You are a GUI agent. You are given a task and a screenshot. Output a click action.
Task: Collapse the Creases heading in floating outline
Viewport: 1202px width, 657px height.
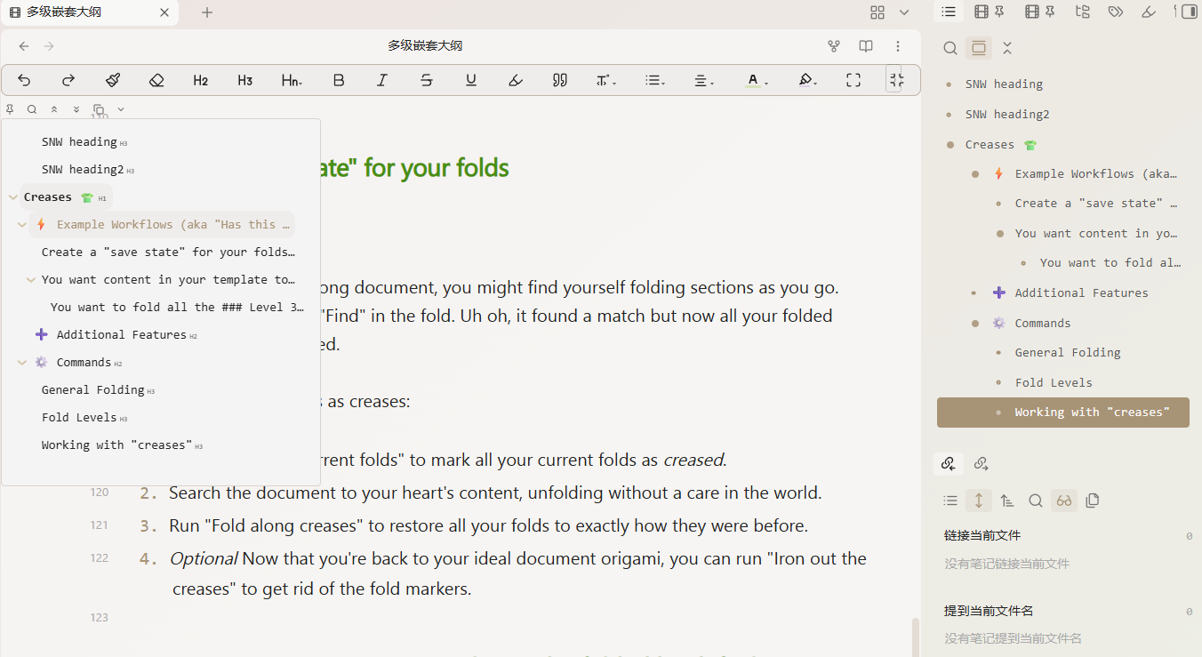13,197
